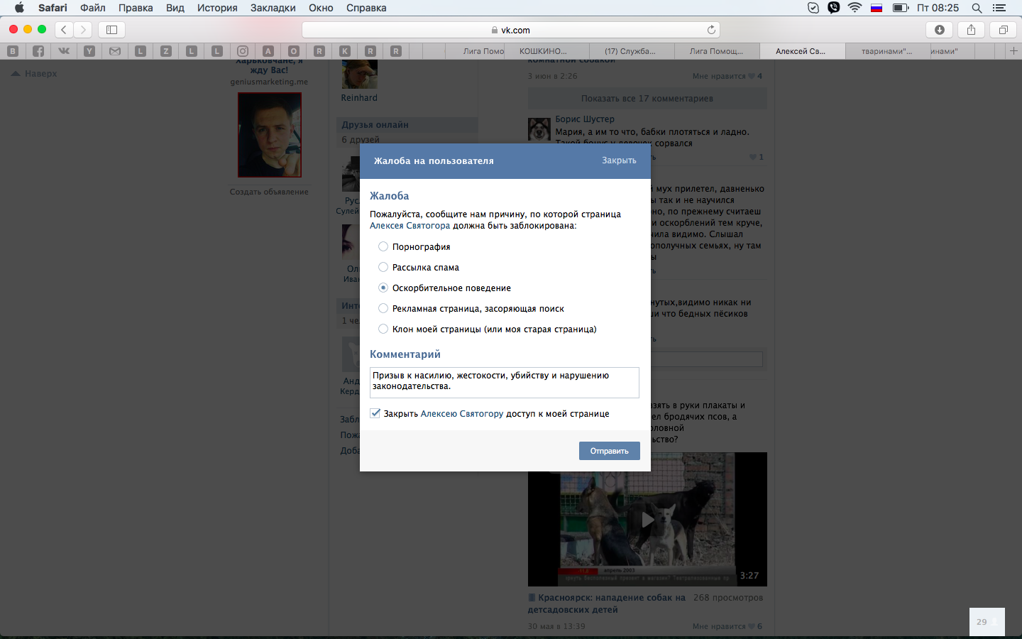The image size is (1022, 639).
Task: Add a new tab with plus icon
Action: (x=1013, y=51)
